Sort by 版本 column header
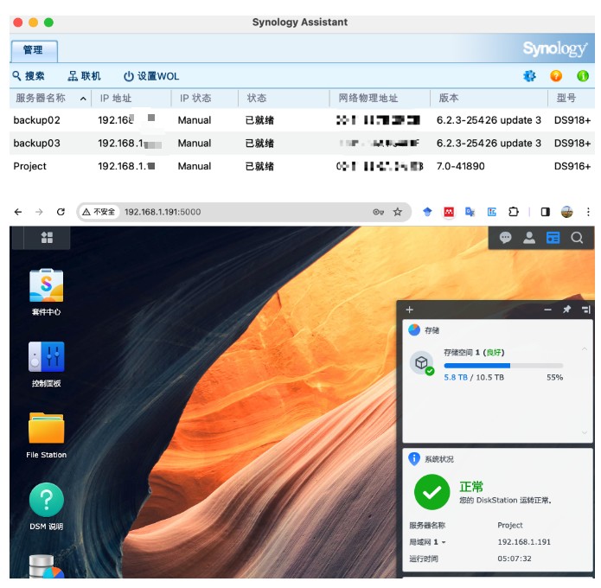 [x=489, y=98]
